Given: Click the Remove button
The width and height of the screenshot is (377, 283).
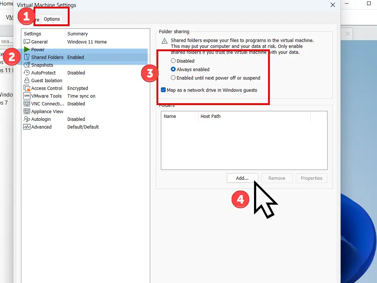Looking at the screenshot, I should click(277, 178).
